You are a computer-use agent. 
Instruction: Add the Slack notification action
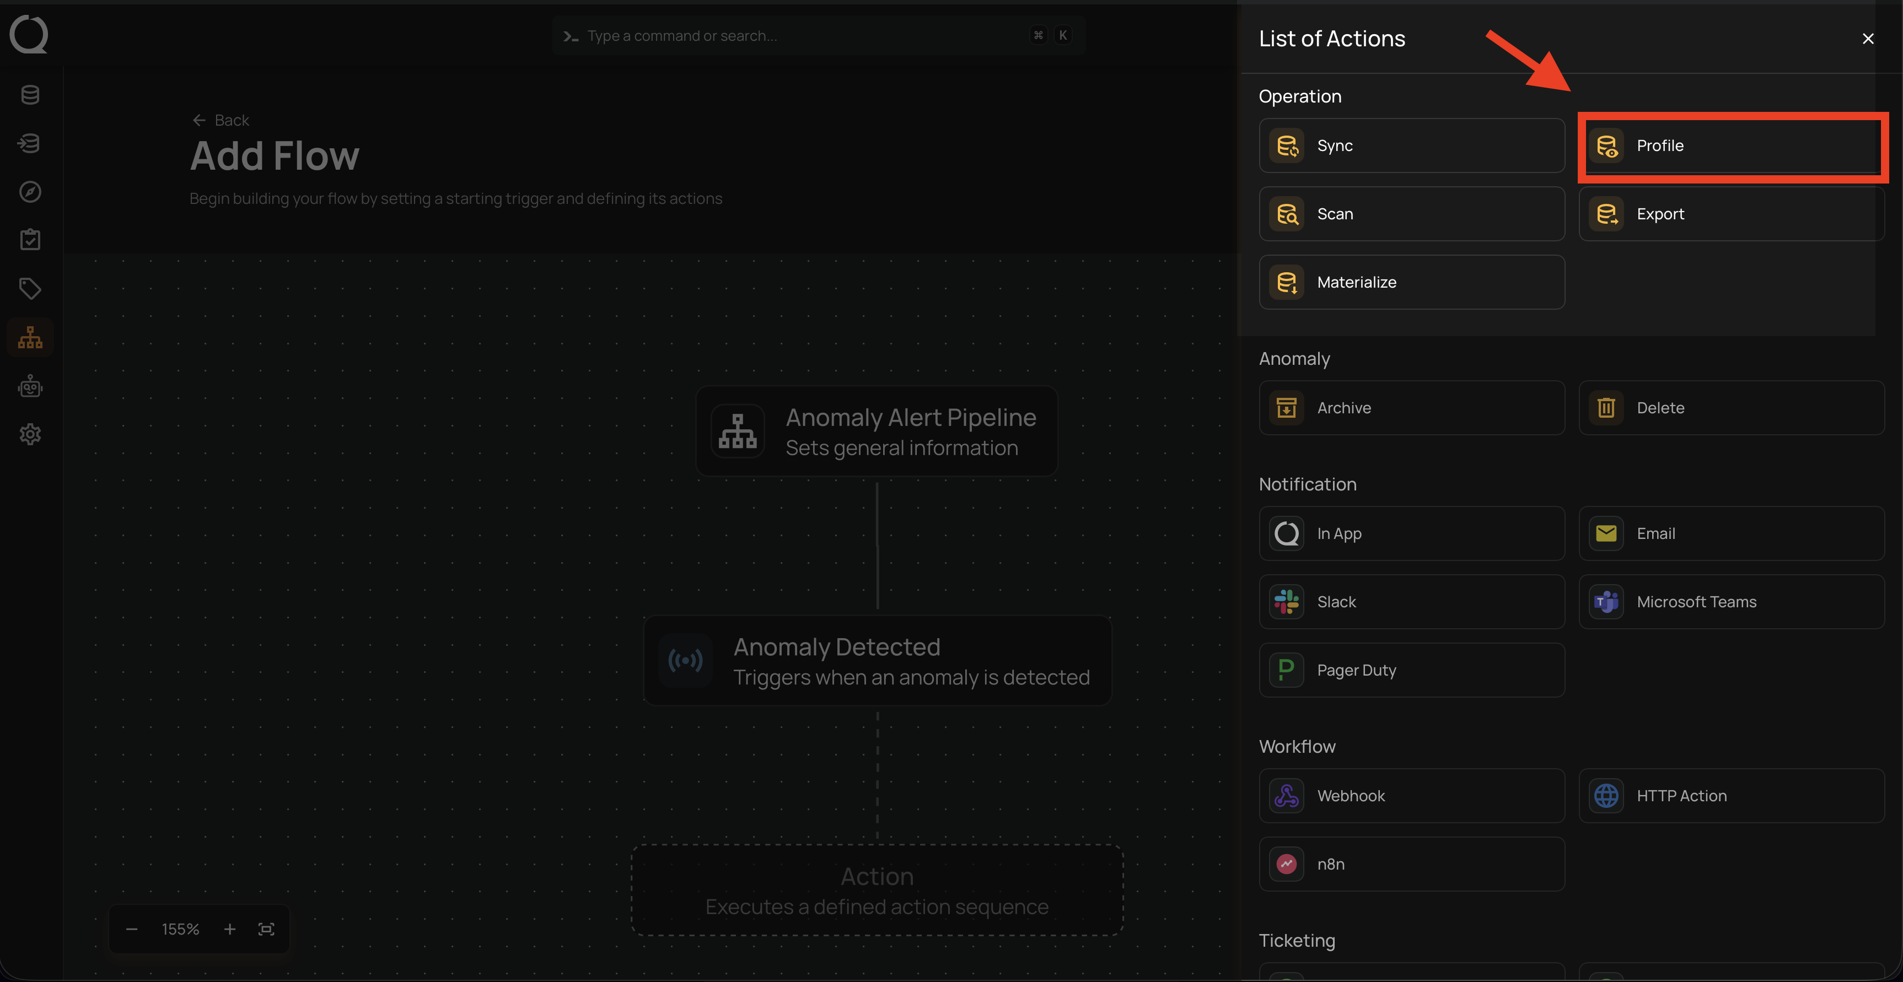pyautogui.click(x=1411, y=602)
